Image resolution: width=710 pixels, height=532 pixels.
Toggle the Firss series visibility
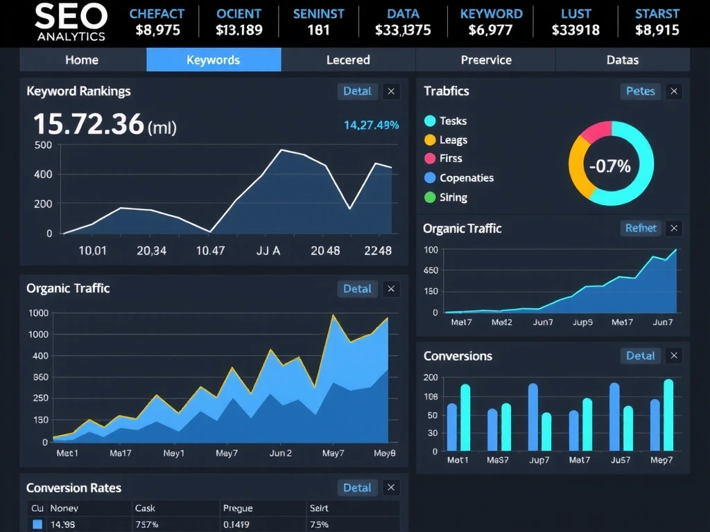pyautogui.click(x=430, y=158)
